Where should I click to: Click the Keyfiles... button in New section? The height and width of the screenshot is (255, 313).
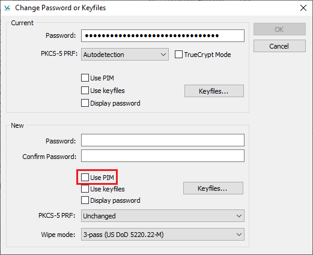pyautogui.click(x=213, y=188)
